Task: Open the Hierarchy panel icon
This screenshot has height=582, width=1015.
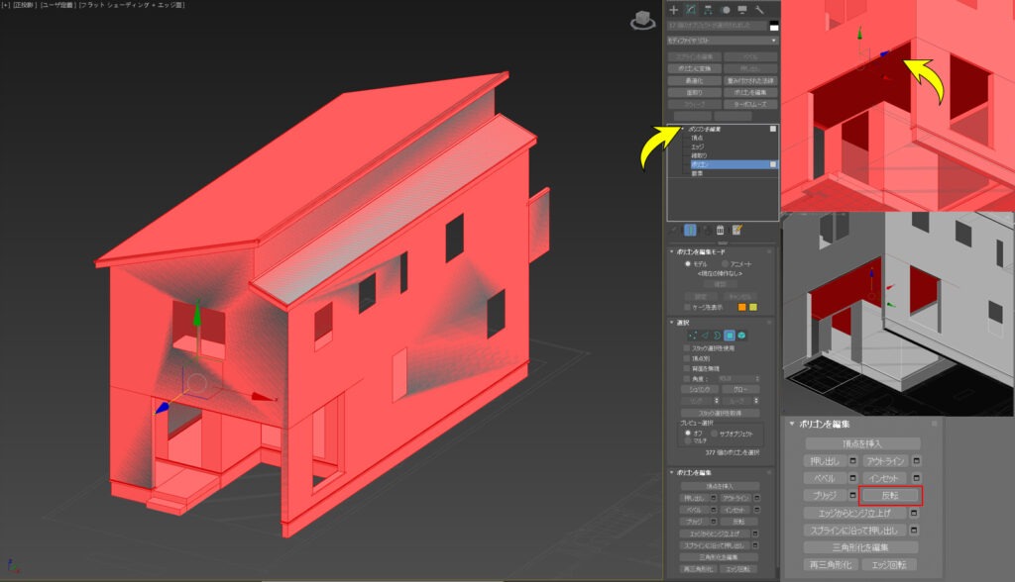Action: pyautogui.click(x=708, y=10)
